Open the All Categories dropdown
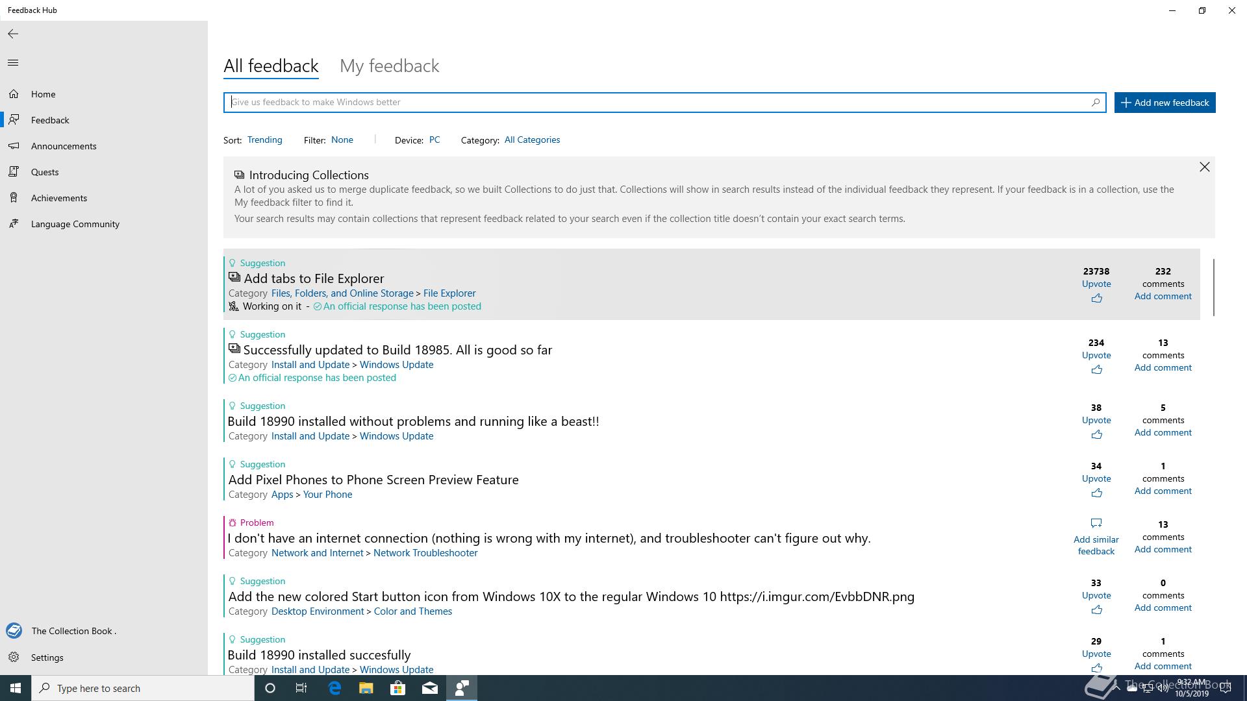 point(532,140)
